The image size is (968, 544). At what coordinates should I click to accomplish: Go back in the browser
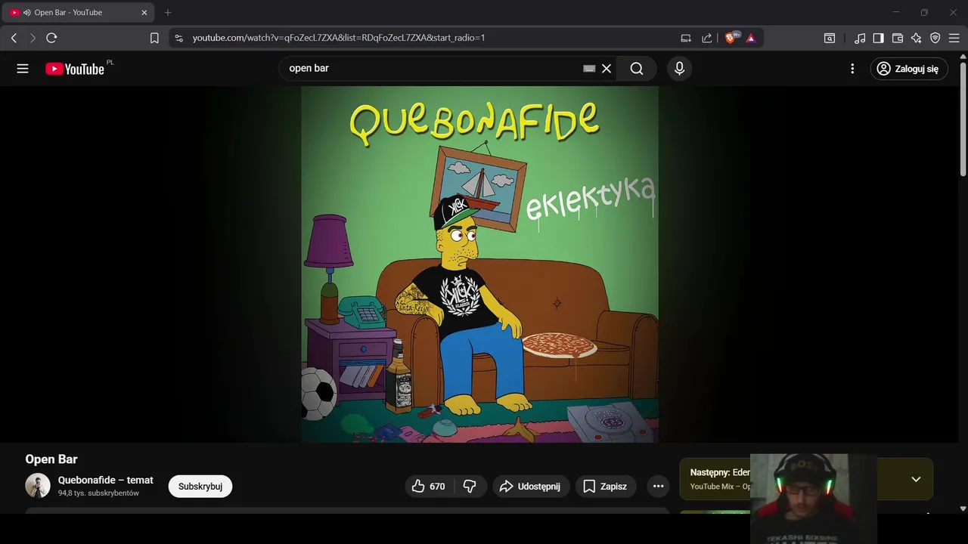[x=14, y=38]
